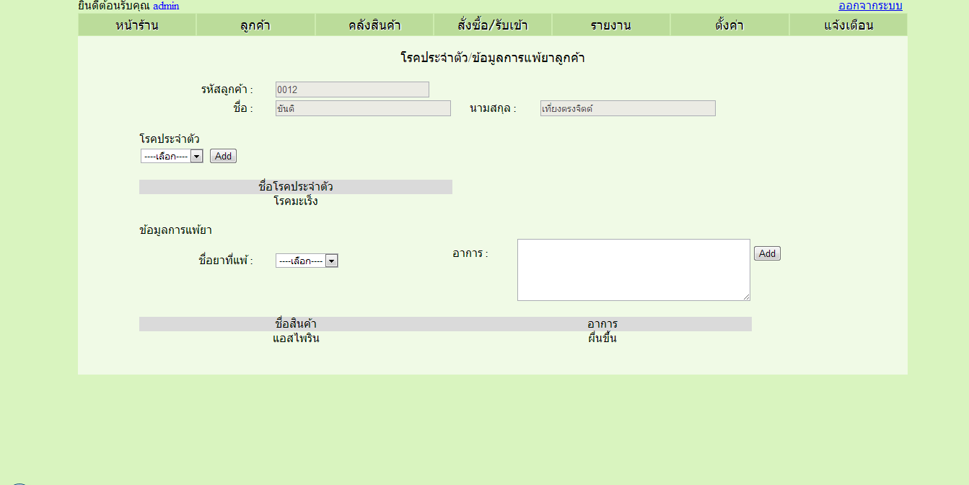Click the admin username link
Screen dimensions: 969x485
166,6
